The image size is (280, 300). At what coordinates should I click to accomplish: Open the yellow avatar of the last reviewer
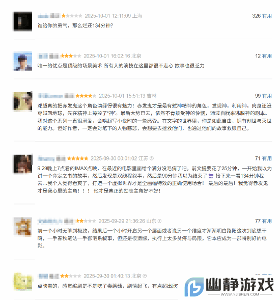pos(23,281)
